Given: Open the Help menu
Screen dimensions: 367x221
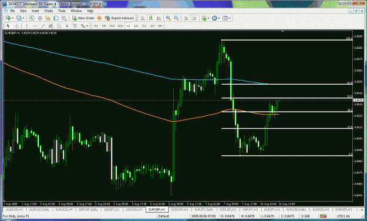Looking at the screenshot, I should 90,11.
